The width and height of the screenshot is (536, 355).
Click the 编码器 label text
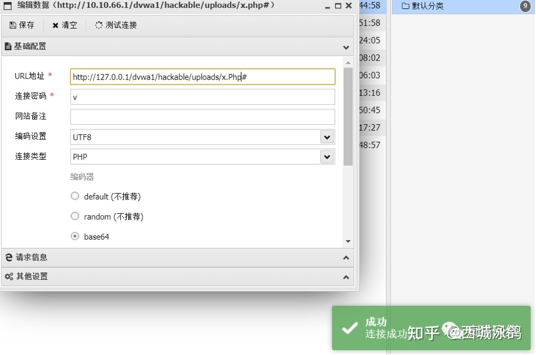click(x=82, y=177)
